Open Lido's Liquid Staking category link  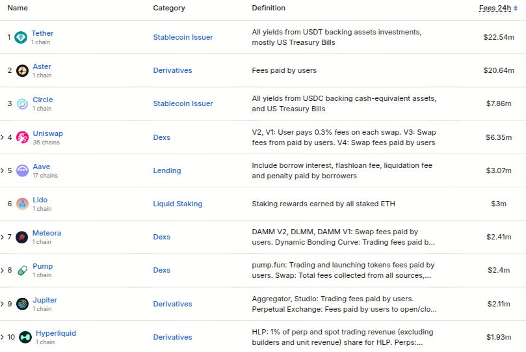[178, 204]
